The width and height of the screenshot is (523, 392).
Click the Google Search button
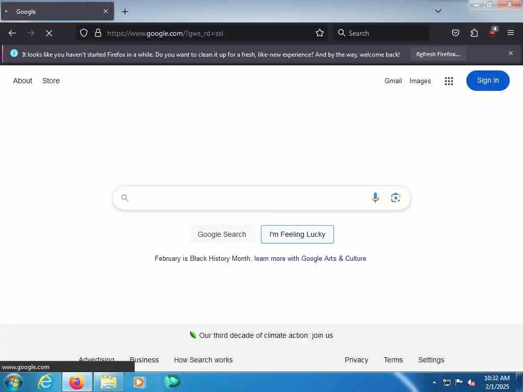(x=222, y=234)
